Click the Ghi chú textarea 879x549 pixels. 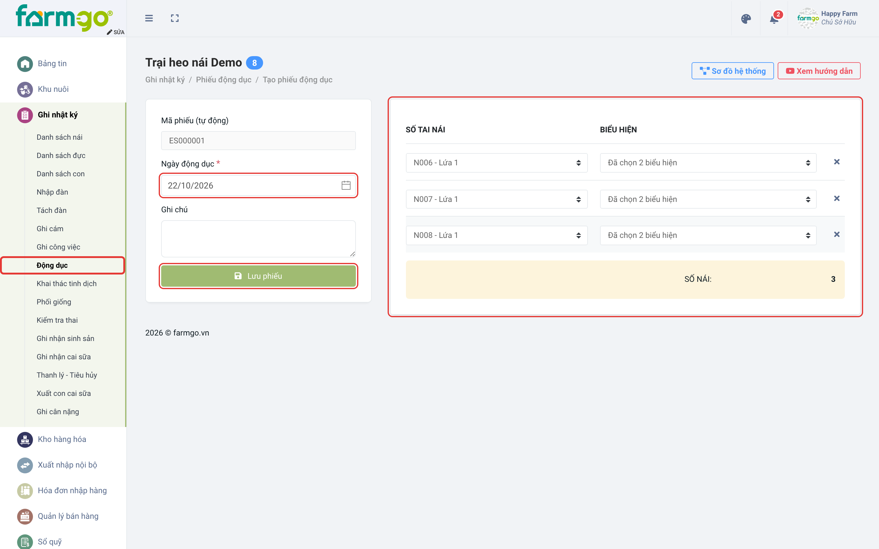(x=258, y=239)
